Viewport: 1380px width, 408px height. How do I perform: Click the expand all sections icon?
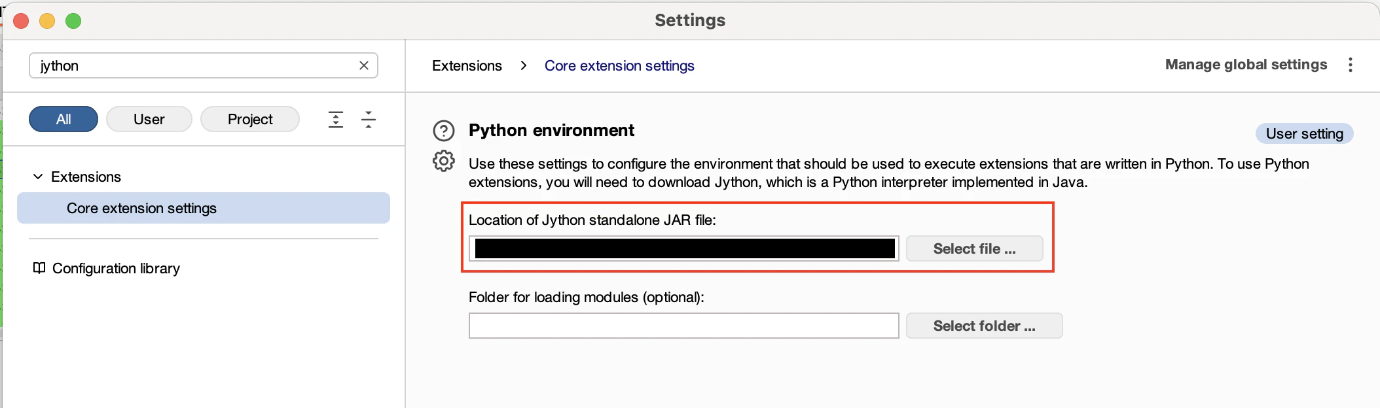pyautogui.click(x=335, y=120)
